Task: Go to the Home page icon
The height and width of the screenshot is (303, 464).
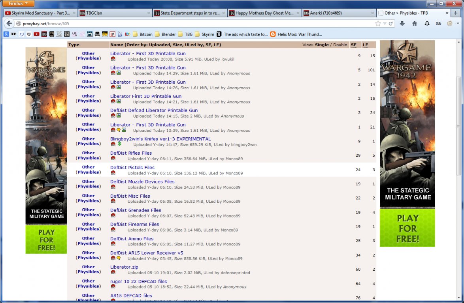Action: click(x=415, y=24)
